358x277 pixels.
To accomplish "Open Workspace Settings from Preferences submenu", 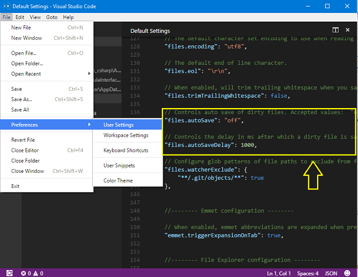I will pyautogui.click(x=128, y=135).
